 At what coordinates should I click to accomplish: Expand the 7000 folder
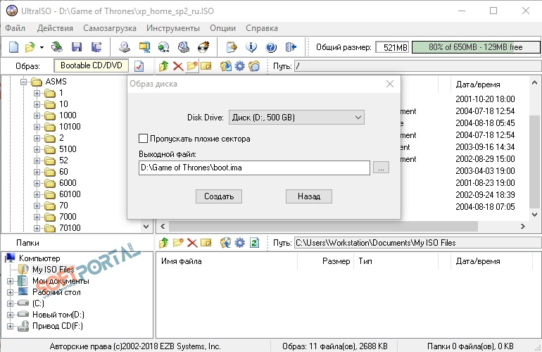pos(37,217)
